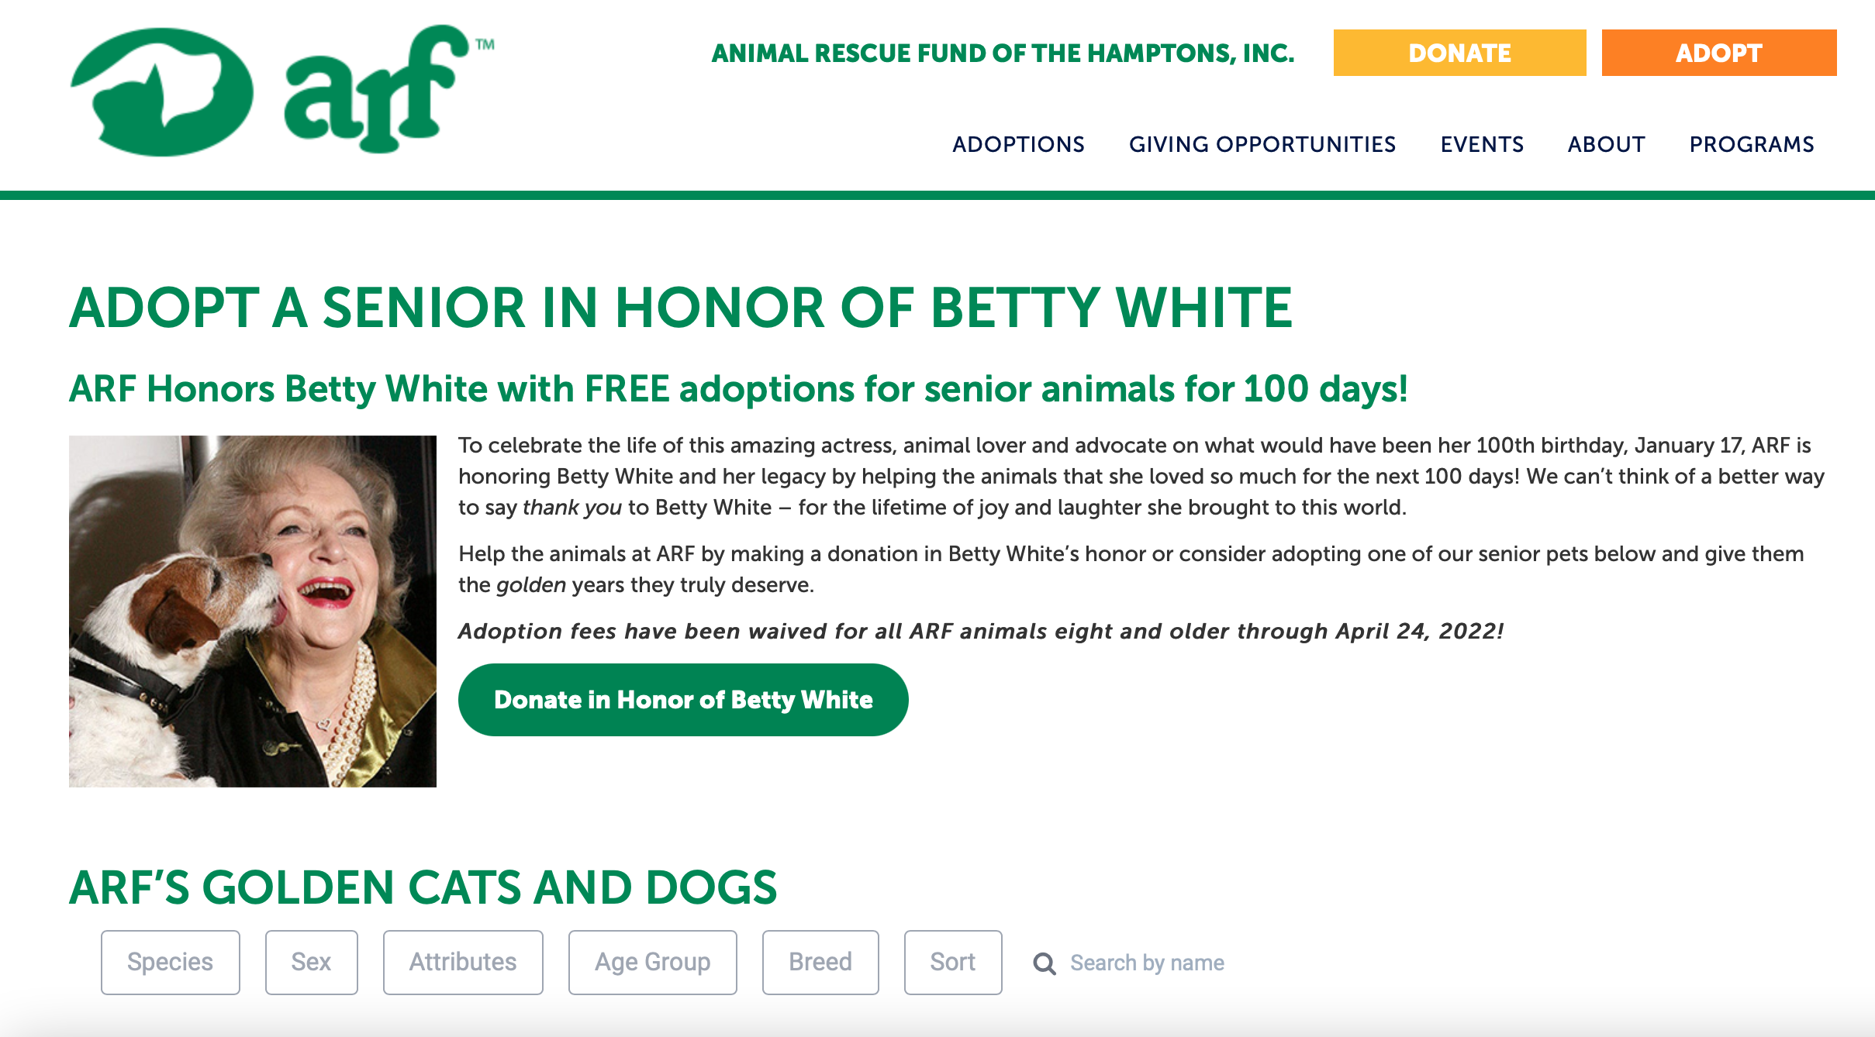Image resolution: width=1875 pixels, height=1037 pixels.
Task: Click the Betty White photo with dog
Action: pos(253,612)
